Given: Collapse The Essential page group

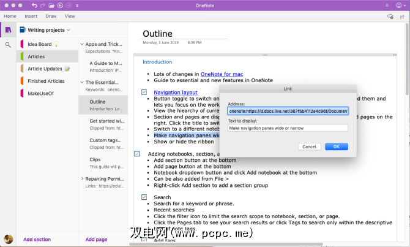Looking at the screenshot, I should tap(82, 82).
